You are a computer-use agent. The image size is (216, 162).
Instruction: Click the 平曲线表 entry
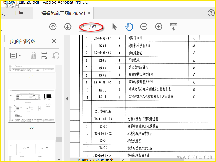[x=134, y=60]
